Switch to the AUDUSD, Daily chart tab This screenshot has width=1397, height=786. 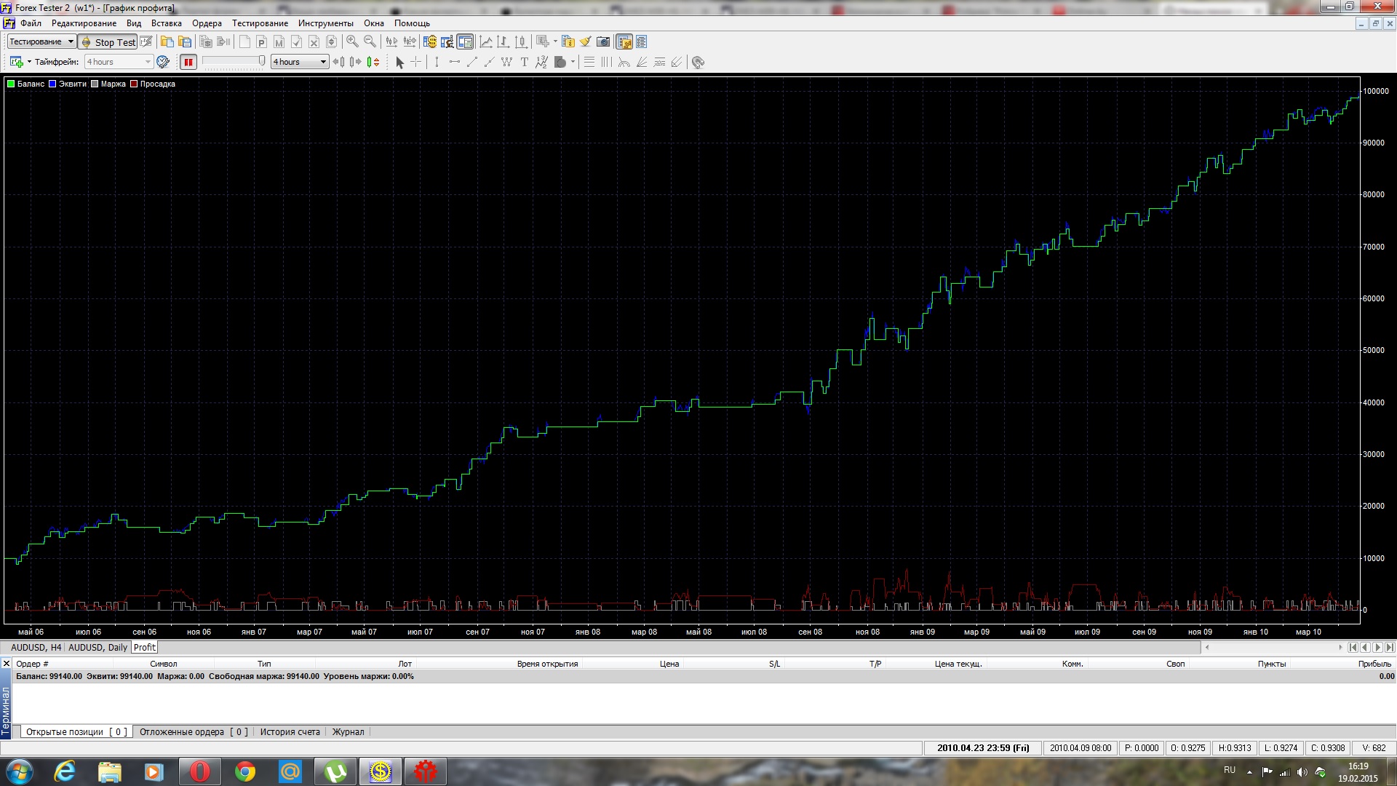(x=97, y=647)
